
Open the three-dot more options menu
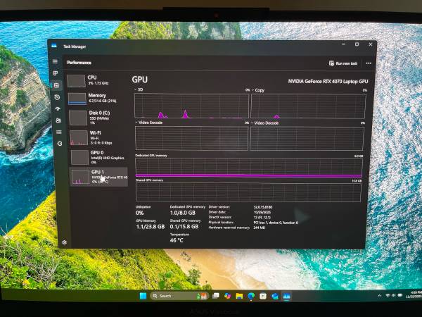pos(368,63)
